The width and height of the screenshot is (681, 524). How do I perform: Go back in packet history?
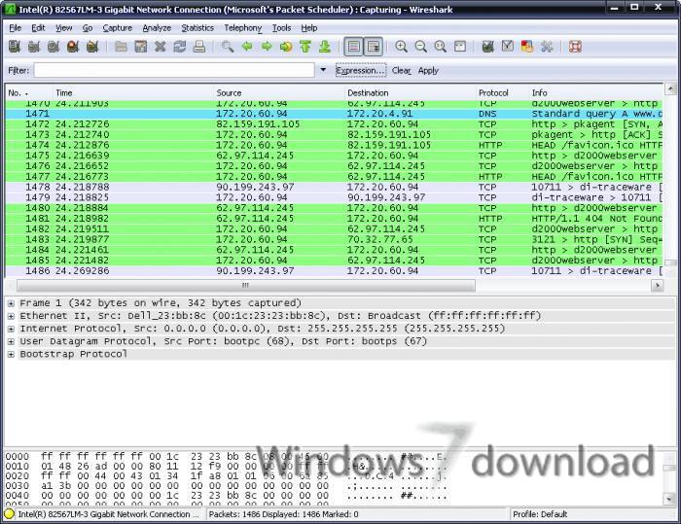tap(247, 47)
